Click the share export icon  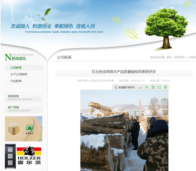(159, 87)
